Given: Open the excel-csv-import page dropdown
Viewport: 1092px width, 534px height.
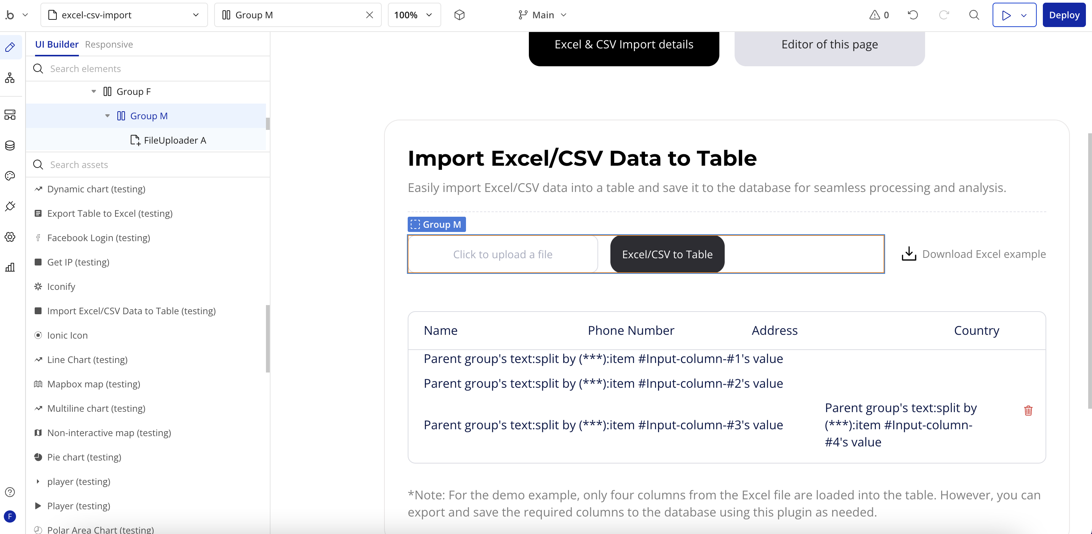Looking at the screenshot, I should coord(124,15).
